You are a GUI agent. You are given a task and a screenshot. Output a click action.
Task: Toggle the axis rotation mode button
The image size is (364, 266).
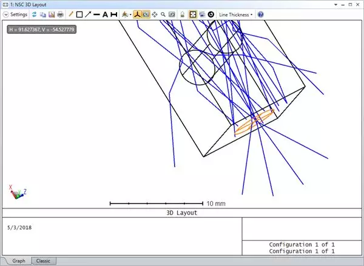point(137,14)
